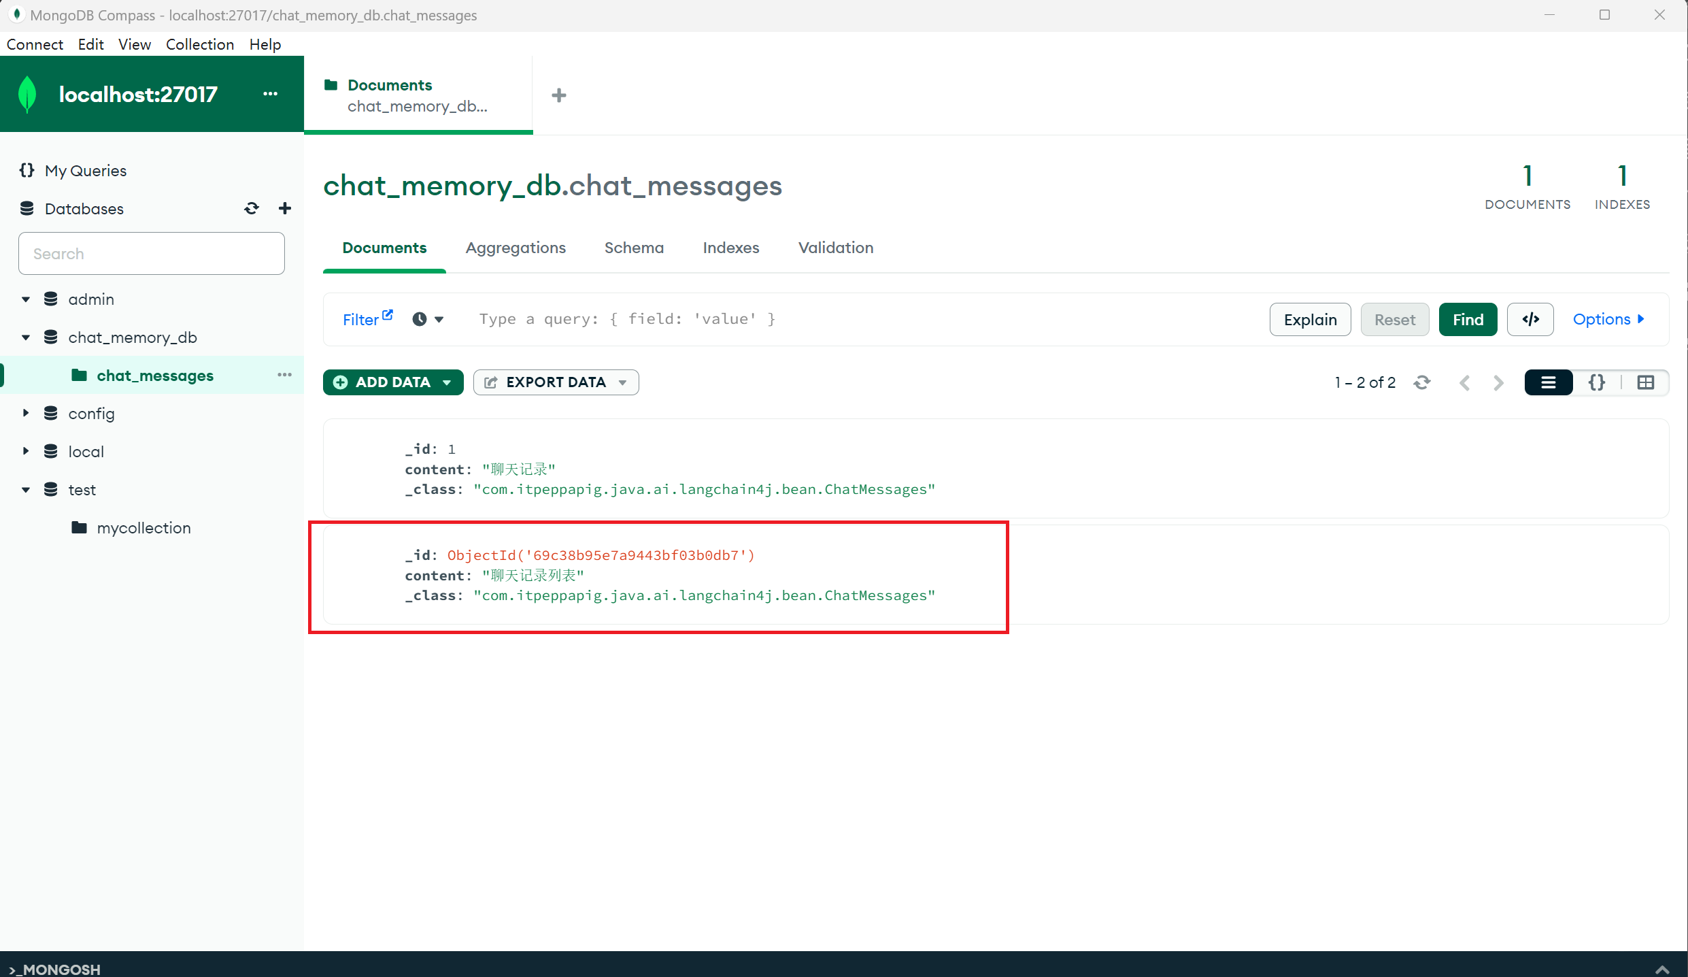This screenshot has height=977, width=1688.
Task: Open a new tab with plus icon
Action: pos(558,95)
